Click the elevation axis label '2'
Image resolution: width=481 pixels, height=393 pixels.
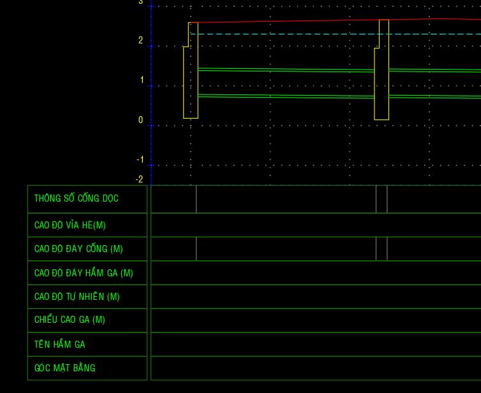[x=140, y=40]
